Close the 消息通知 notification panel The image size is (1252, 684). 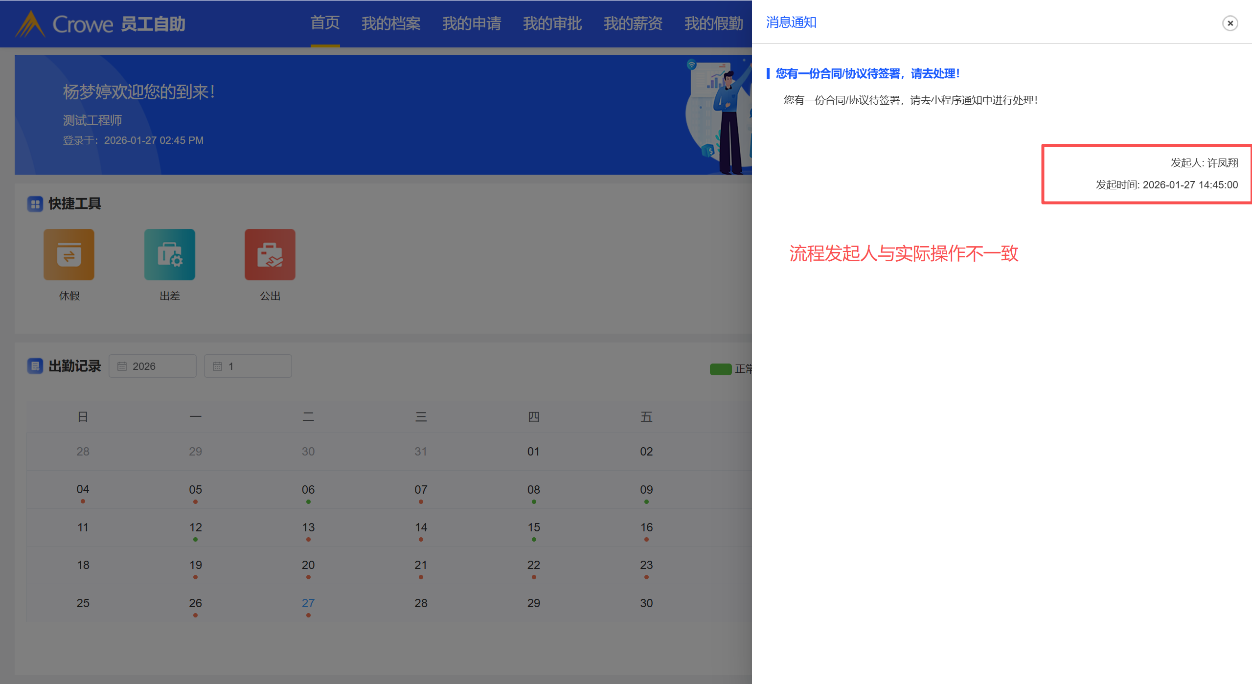tap(1229, 23)
